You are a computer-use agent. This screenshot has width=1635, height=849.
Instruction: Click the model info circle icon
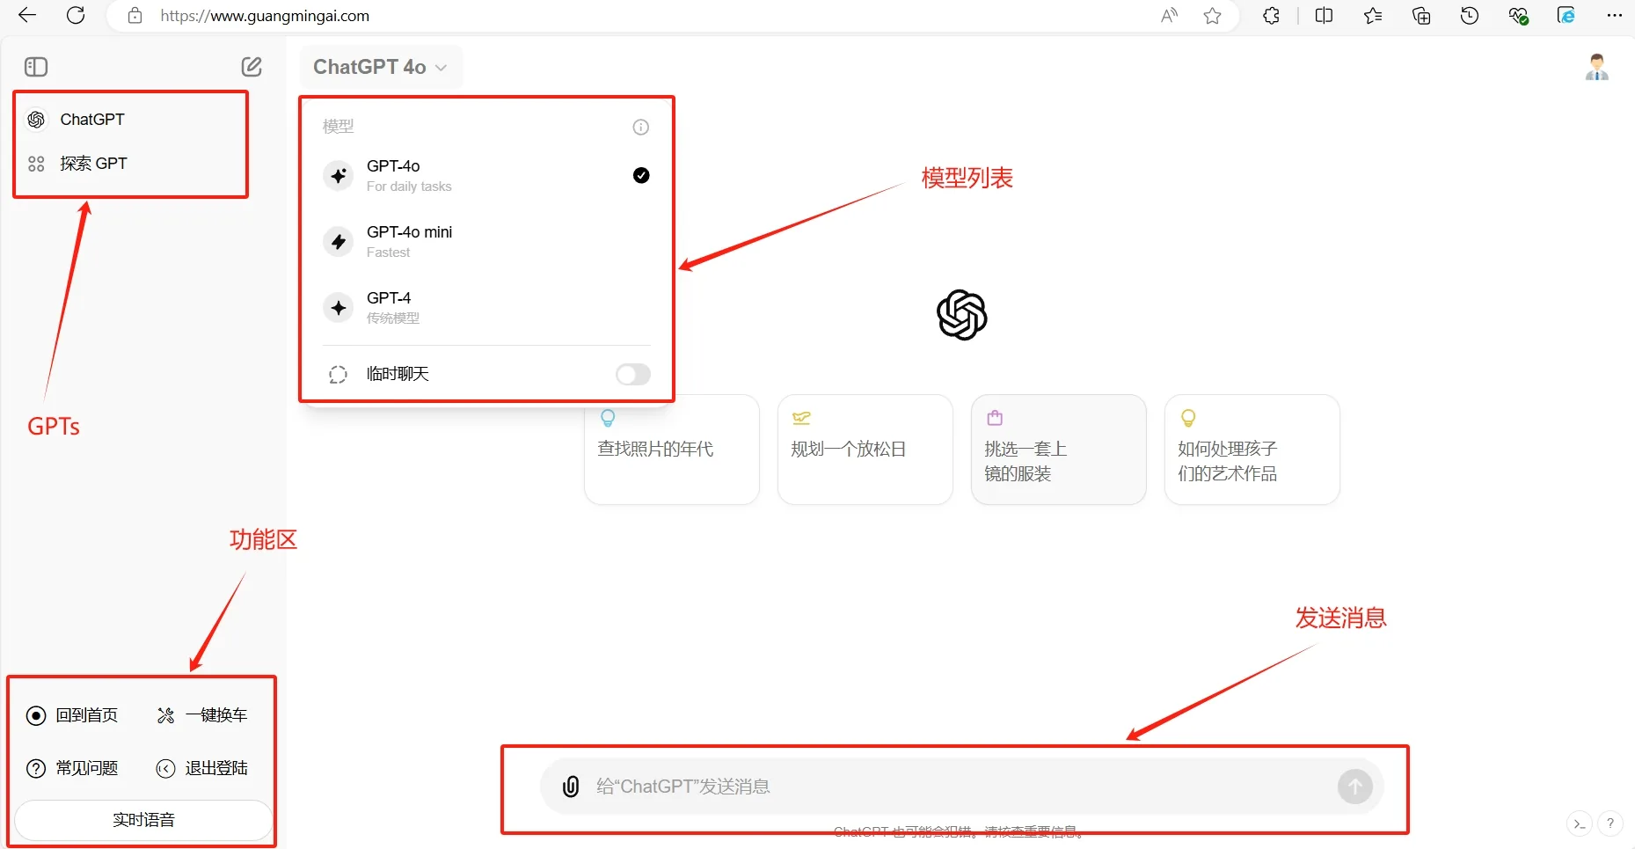coord(641,127)
